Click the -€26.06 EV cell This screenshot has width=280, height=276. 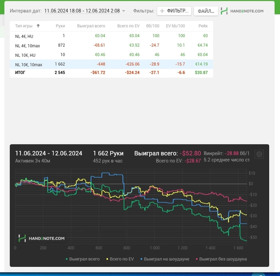[132, 64]
